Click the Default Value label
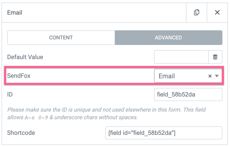Image resolution: width=230 pixels, height=147 pixels. tap(25, 57)
